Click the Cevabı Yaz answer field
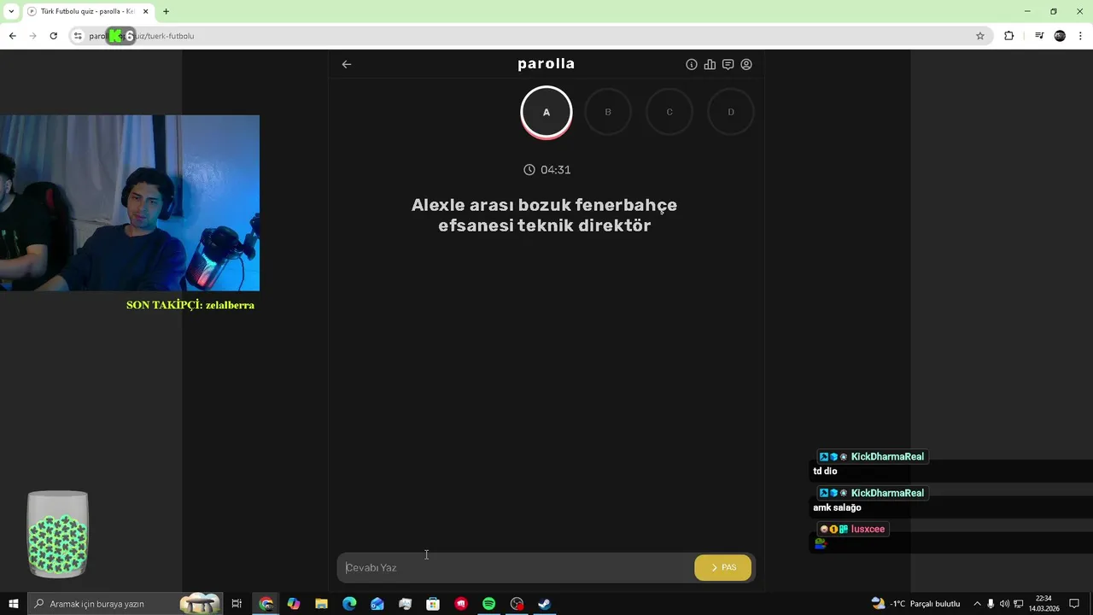Screen dimensions: 1093x615 click(515, 567)
